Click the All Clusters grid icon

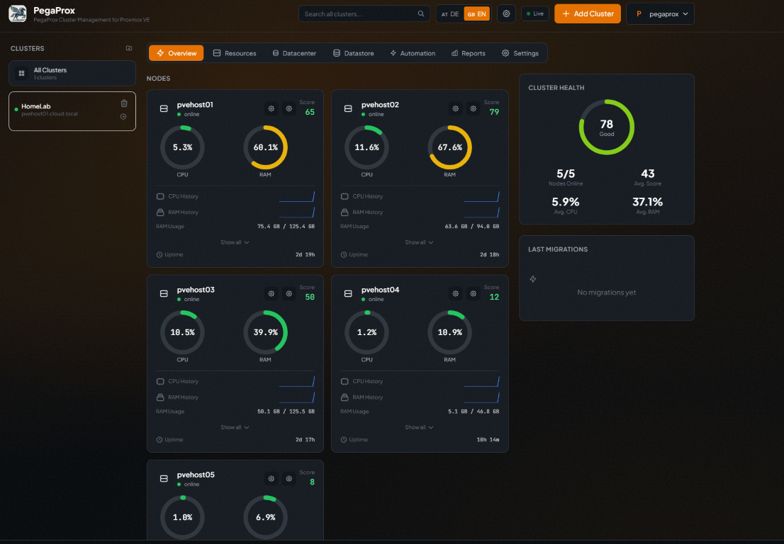[21, 74]
